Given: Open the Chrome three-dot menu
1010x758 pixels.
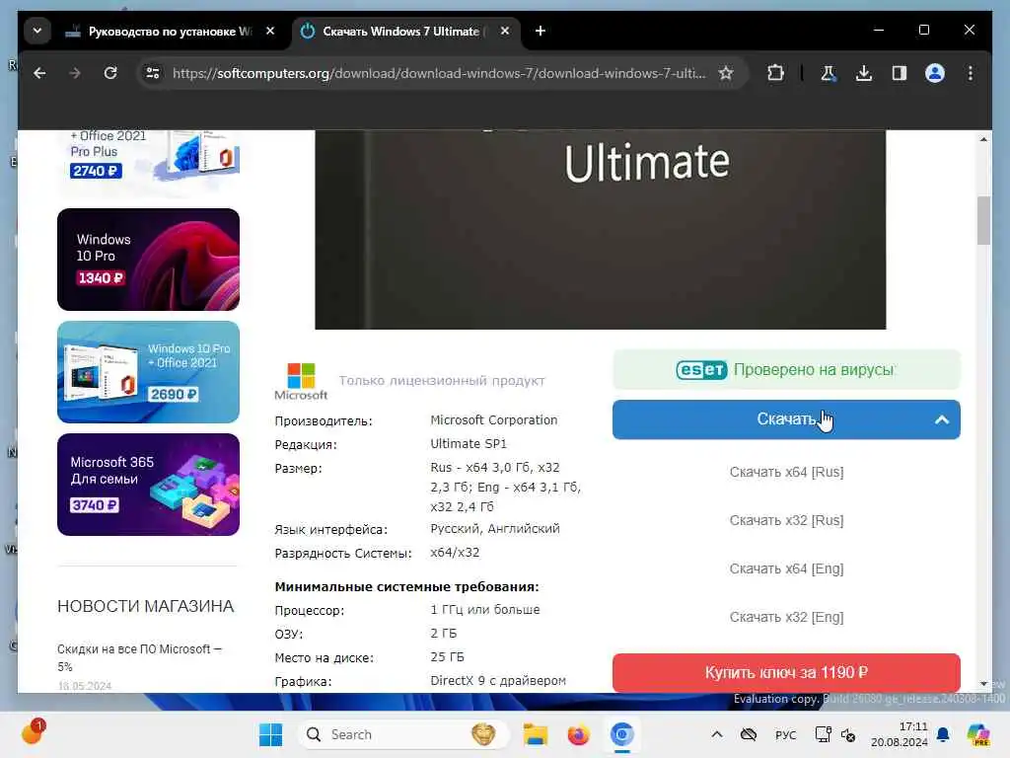Looking at the screenshot, I should point(971,73).
